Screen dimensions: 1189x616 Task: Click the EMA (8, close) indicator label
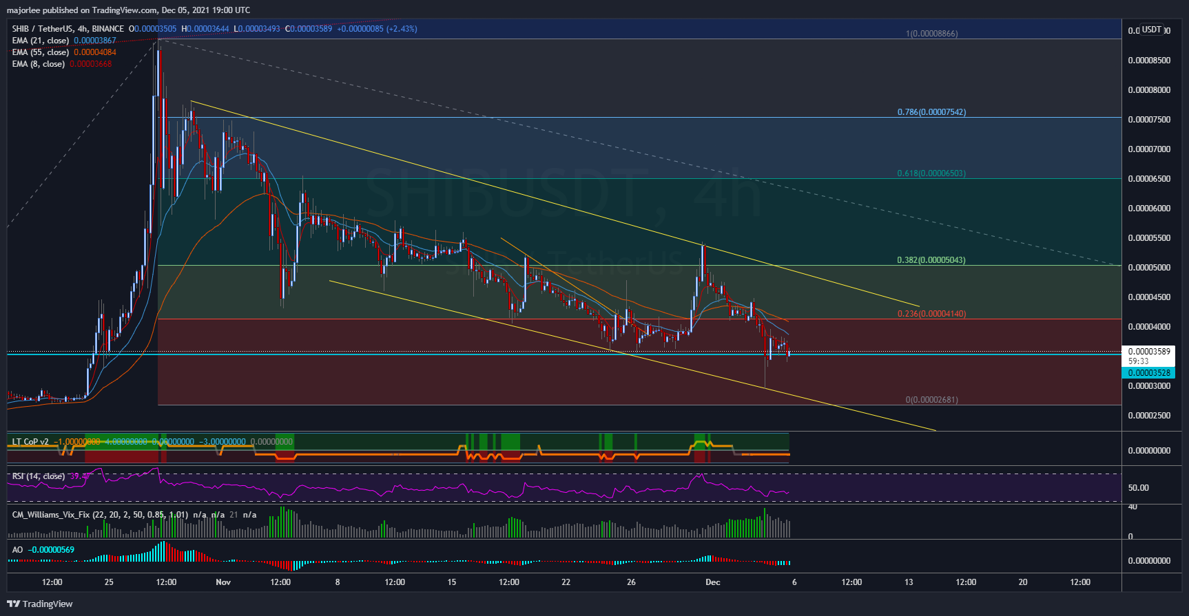click(39, 64)
